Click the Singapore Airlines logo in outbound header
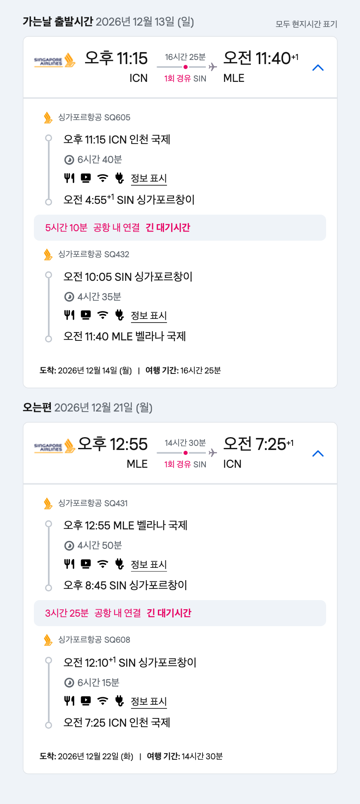The image size is (360, 804). [x=55, y=61]
